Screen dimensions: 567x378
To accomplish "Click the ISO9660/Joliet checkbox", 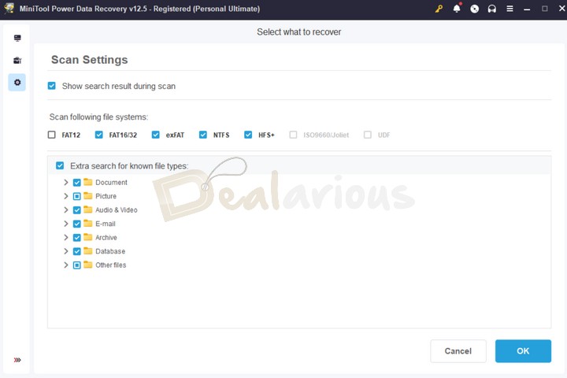I will pyautogui.click(x=293, y=135).
